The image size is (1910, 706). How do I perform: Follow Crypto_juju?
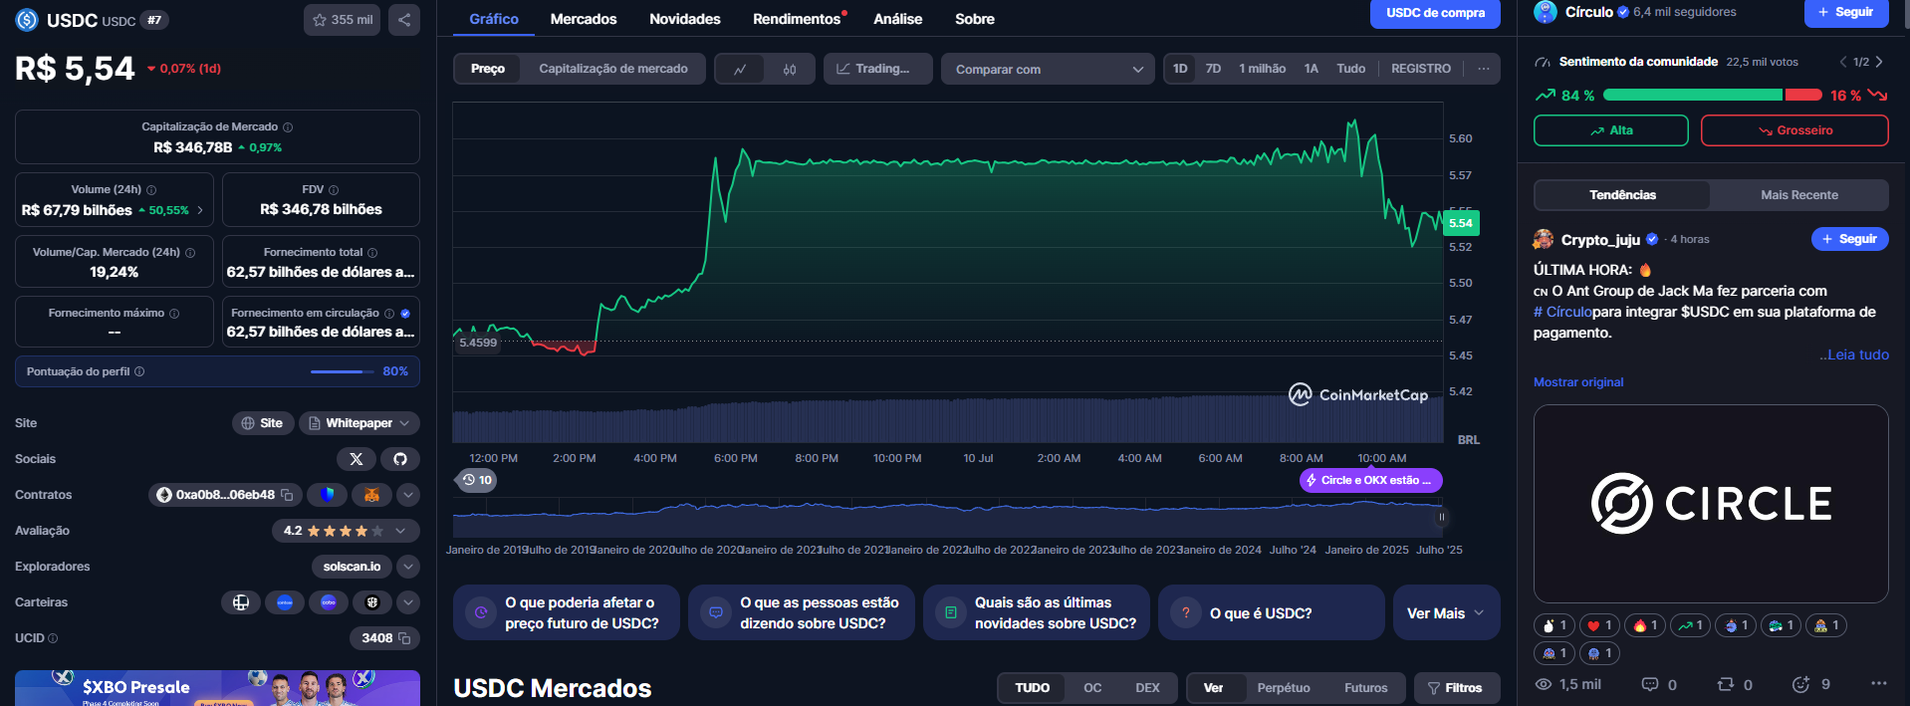coord(1849,239)
